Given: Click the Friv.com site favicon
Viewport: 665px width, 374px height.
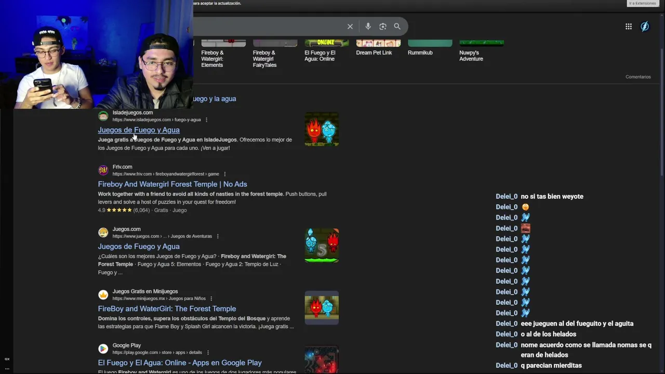Looking at the screenshot, I should (103, 170).
